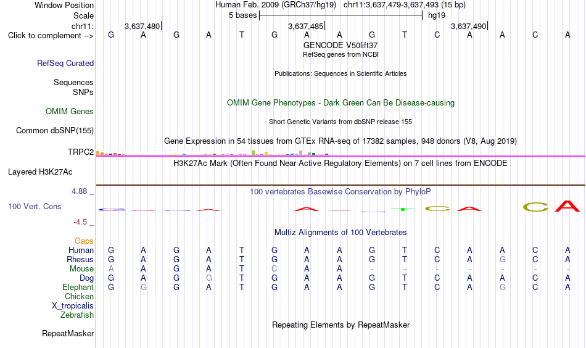
Task: Select the Chicken alignment row label
Action: pyautogui.click(x=79, y=296)
